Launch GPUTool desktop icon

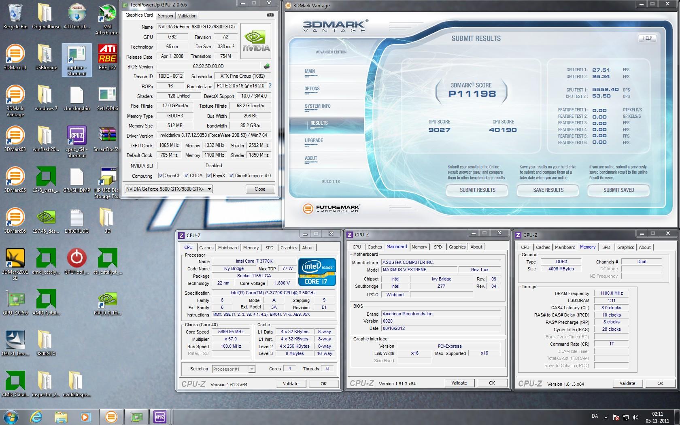(76, 261)
